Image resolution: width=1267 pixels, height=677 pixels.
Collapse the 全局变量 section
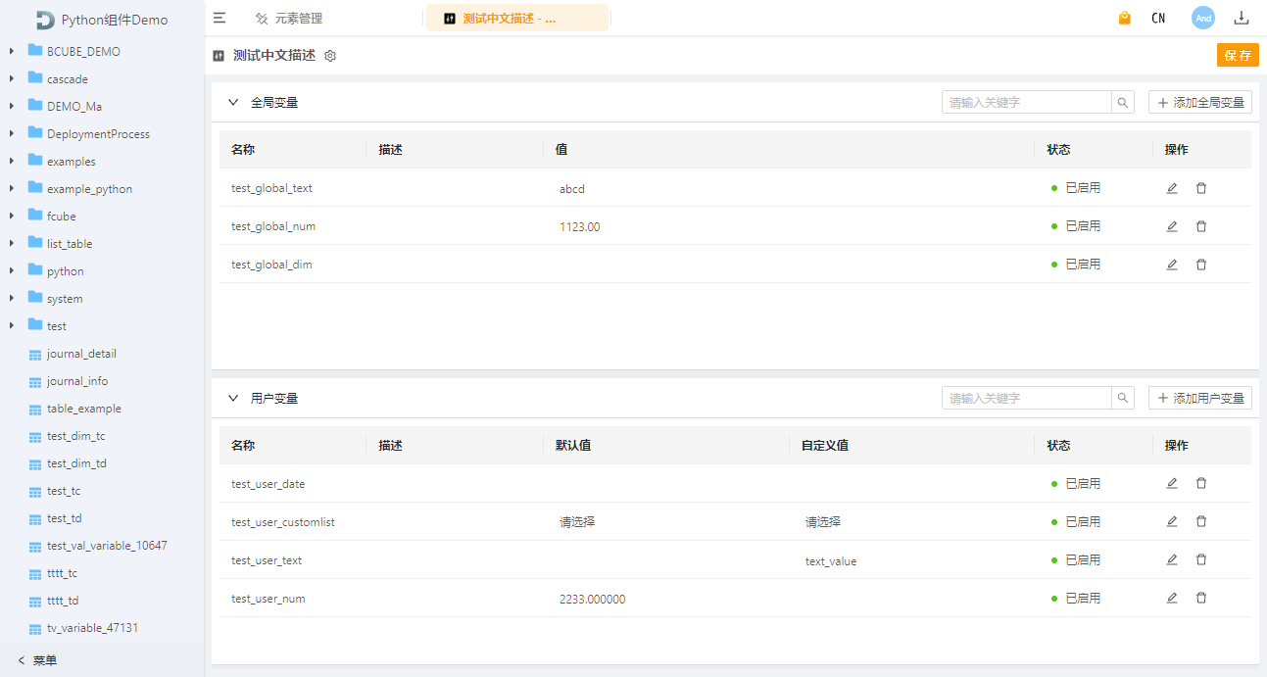233,102
